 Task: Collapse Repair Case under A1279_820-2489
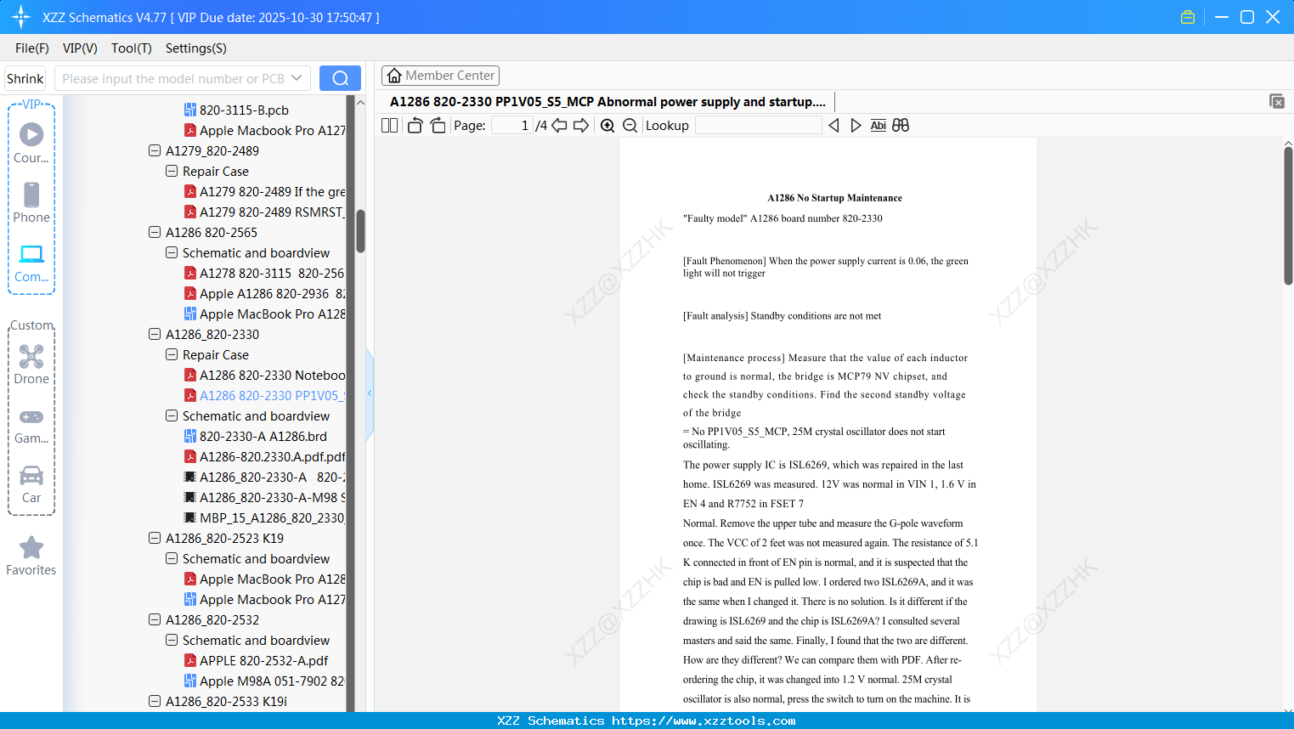tap(172, 171)
